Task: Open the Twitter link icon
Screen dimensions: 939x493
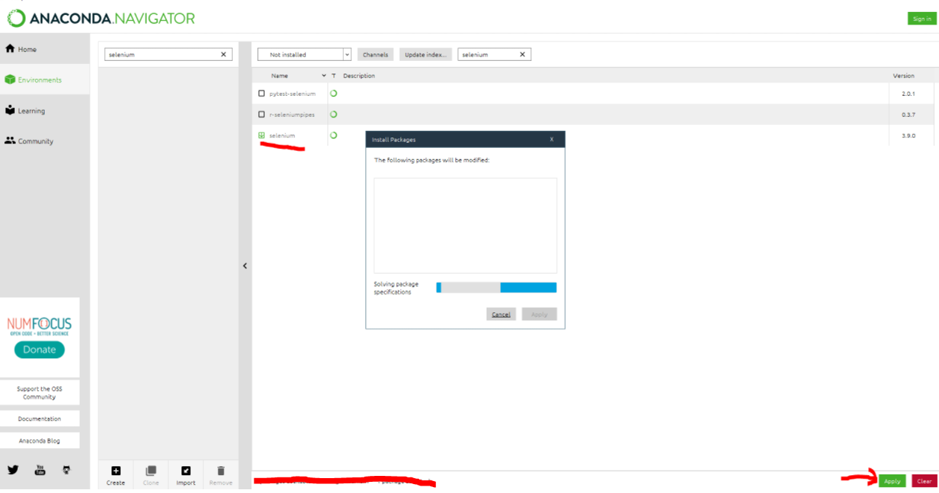Action: [13, 470]
